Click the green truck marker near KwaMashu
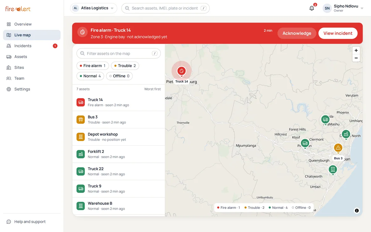 [325, 119]
